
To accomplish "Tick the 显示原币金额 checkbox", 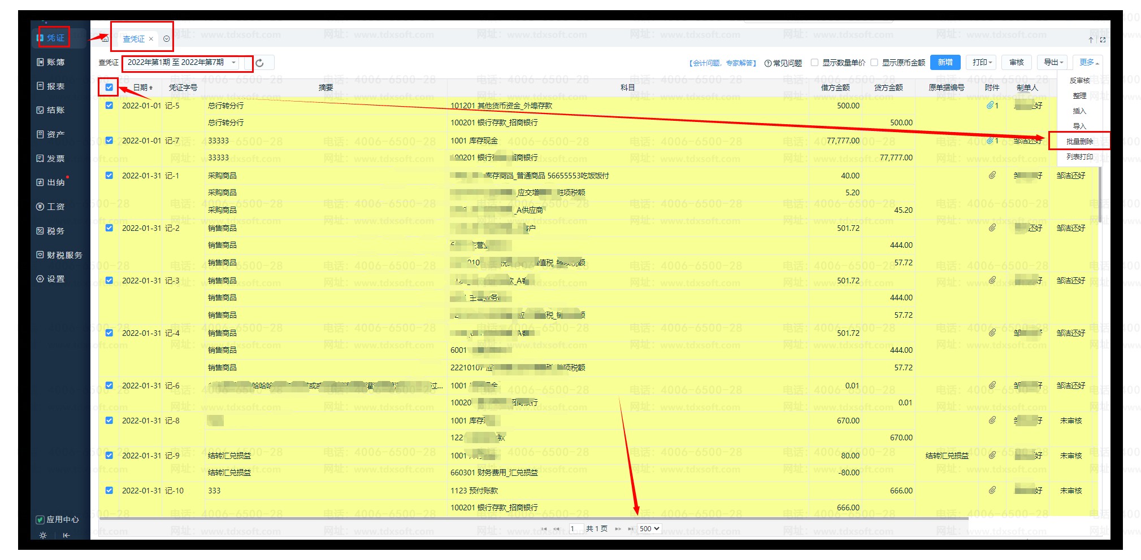I will 874,63.
